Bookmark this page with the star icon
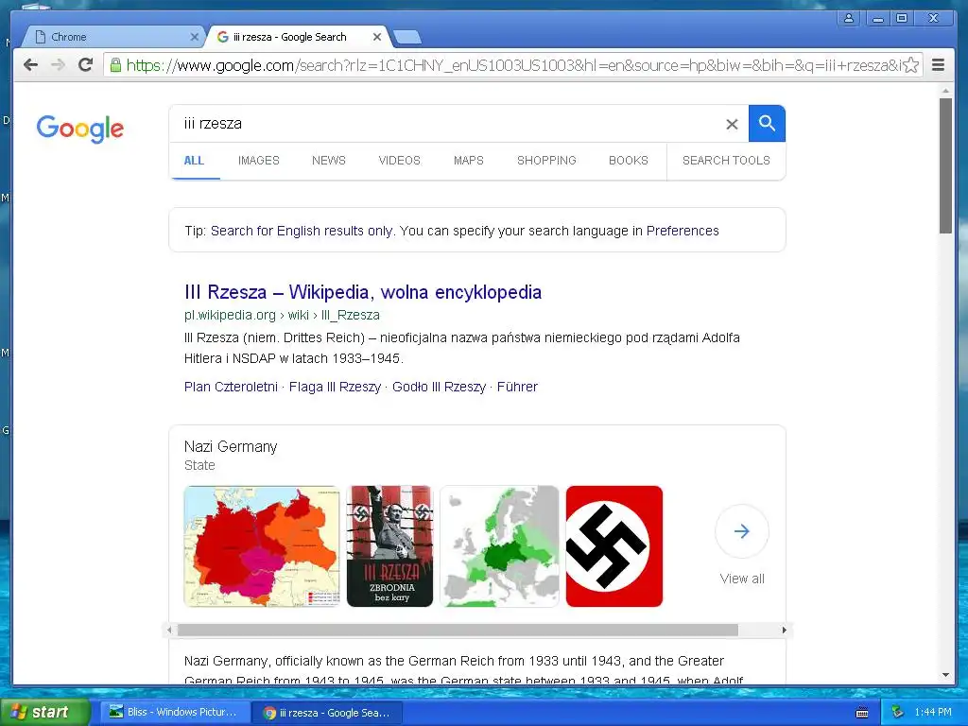968x726 pixels. (x=911, y=65)
